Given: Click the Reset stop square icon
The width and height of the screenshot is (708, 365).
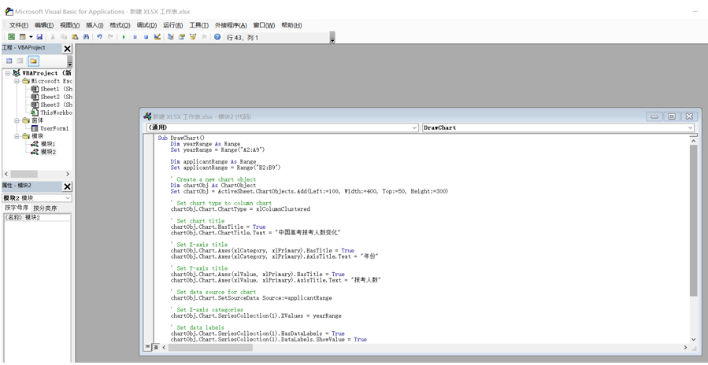Looking at the screenshot, I should pos(146,37).
